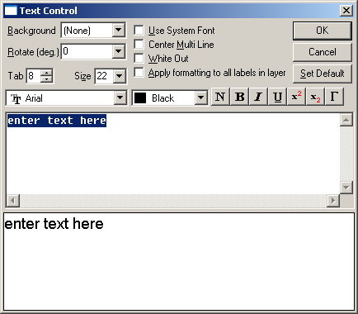This screenshot has width=358, height=314.
Task: Click the Set Default button
Action: click(x=323, y=74)
